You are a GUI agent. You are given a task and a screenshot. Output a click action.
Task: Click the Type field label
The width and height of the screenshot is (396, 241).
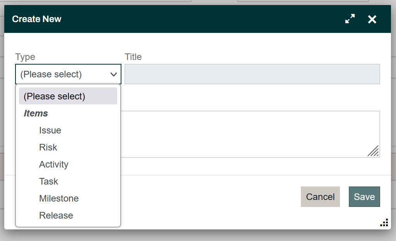click(25, 57)
